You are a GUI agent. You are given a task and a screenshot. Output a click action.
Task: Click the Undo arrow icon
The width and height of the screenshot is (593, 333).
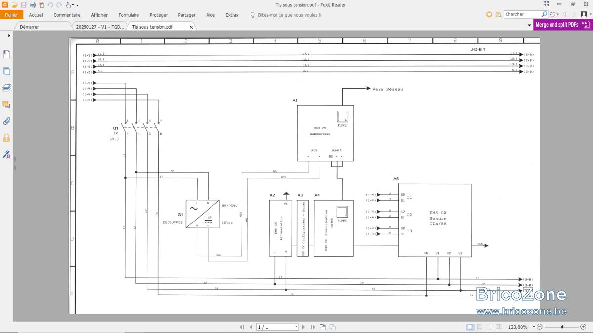click(x=50, y=5)
